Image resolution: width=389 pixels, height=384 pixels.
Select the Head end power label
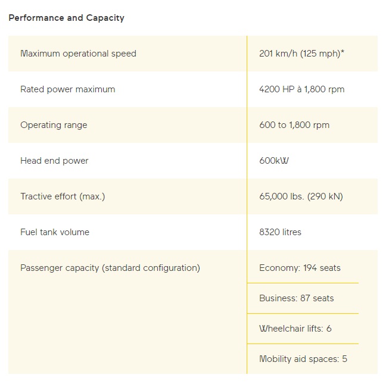click(x=54, y=161)
